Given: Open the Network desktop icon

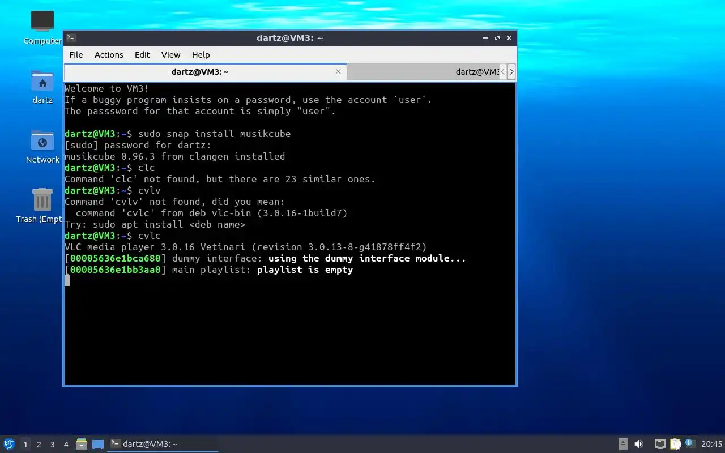Looking at the screenshot, I should click(42, 140).
